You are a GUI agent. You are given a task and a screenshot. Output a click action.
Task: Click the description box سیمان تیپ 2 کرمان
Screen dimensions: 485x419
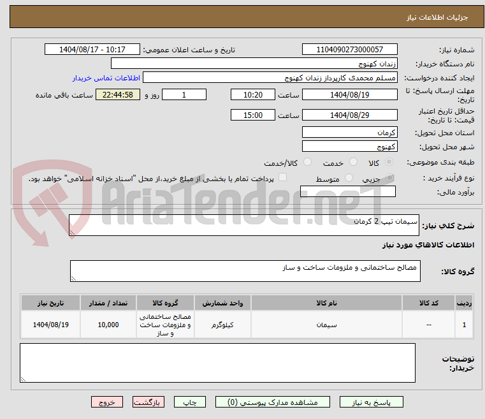click(x=243, y=225)
